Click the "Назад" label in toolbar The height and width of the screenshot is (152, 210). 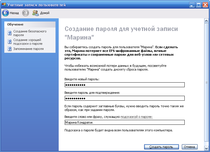(14, 13)
